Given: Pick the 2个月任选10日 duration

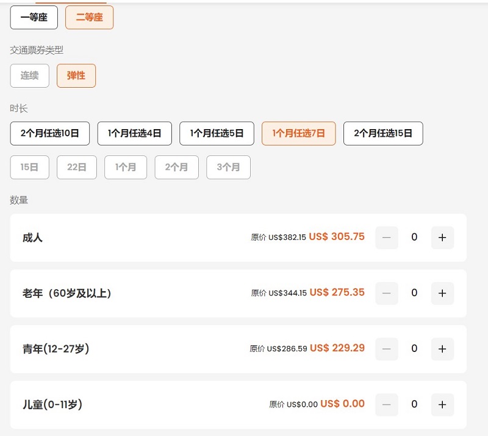Looking at the screenshot, I should [x=50, y=133].
